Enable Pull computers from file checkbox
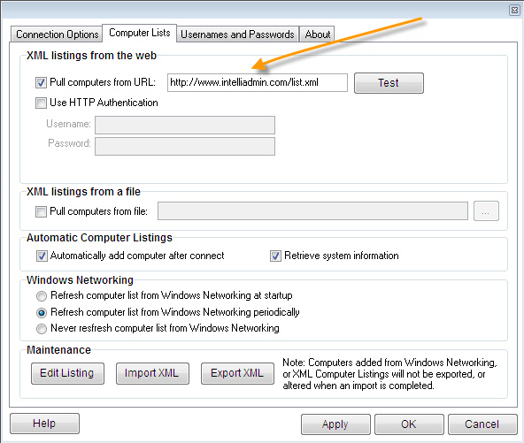524x443 pixels. point(41,211)
